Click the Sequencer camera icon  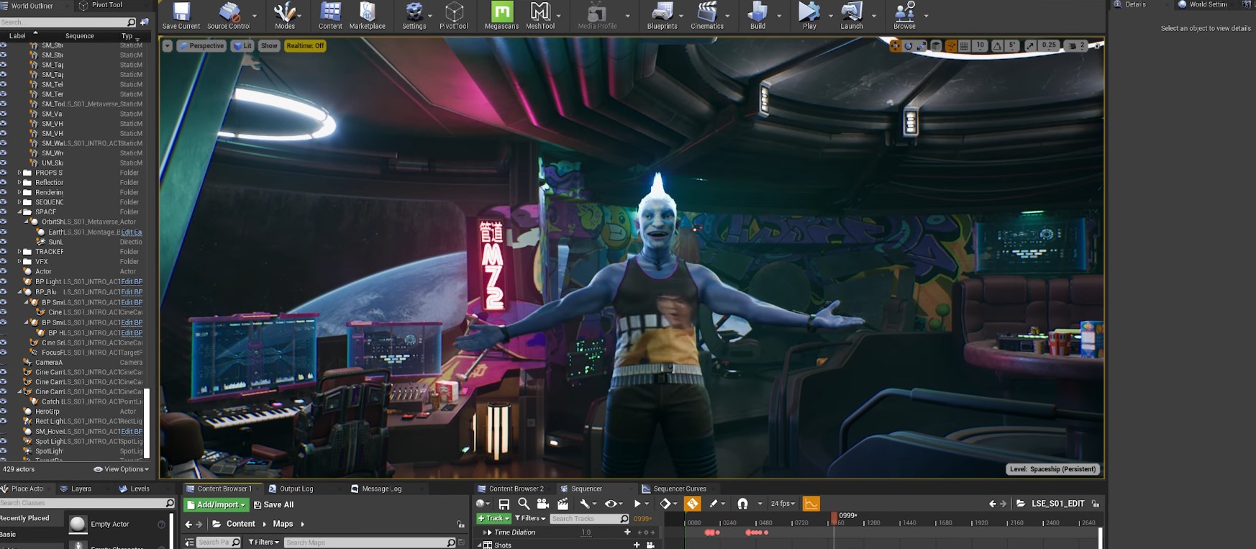click(x=543, y=504)
